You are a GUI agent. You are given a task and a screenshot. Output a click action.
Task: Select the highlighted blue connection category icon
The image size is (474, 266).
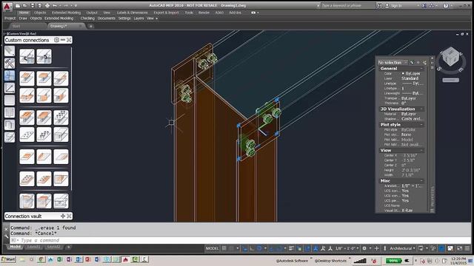pos(10,75)
